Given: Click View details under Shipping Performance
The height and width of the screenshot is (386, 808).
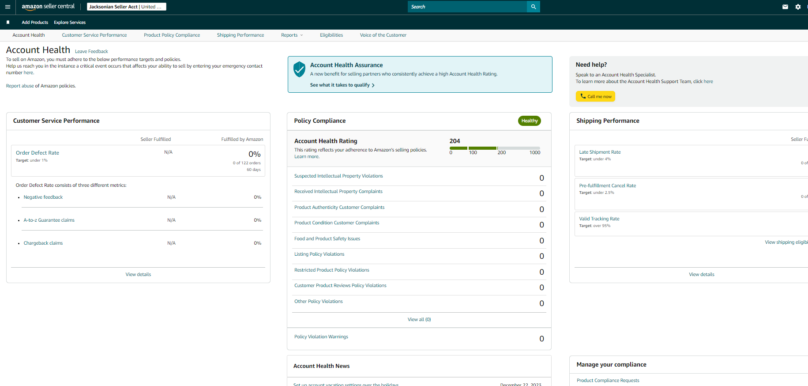Looking at the screenshot, I should [x=702, y=274].
